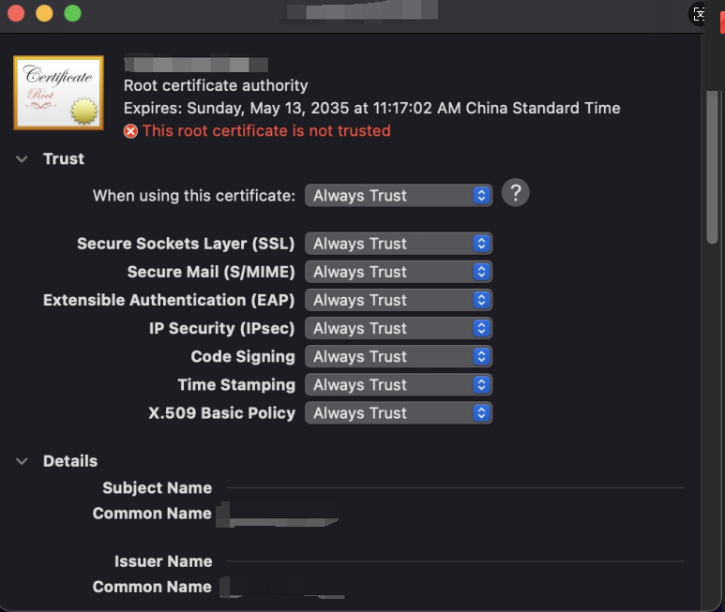Open the Time Stamping trust dropdown
725x612 pixels.
399,384
